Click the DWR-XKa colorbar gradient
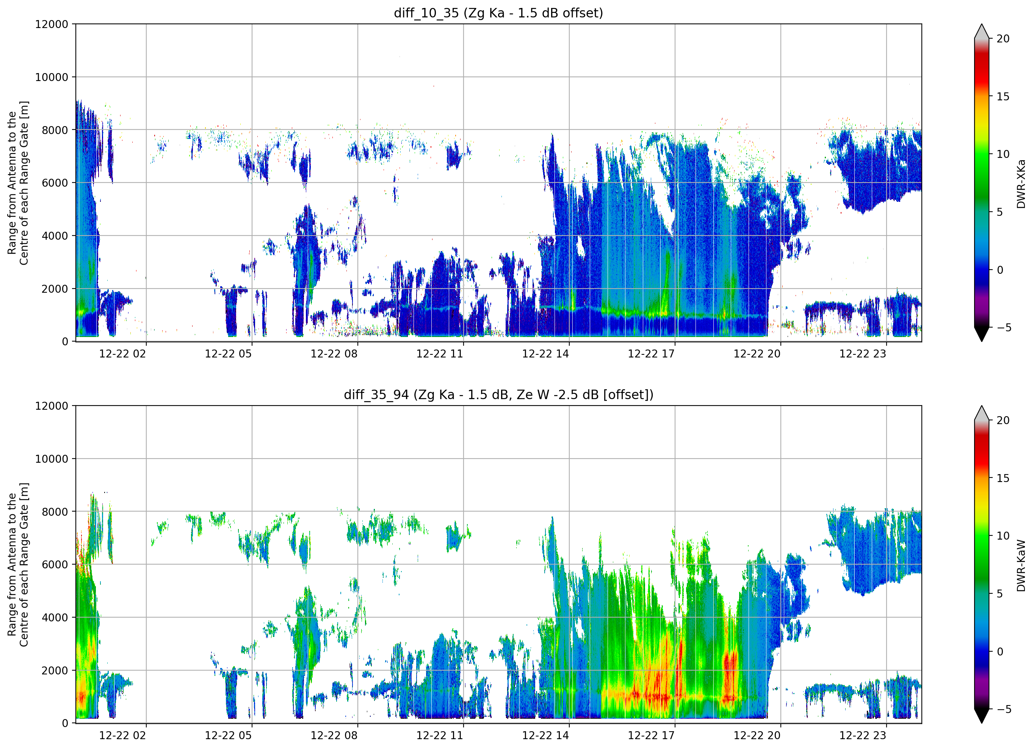The width and height of the screenshot is (1034, 749). click(x=982, y=183)
